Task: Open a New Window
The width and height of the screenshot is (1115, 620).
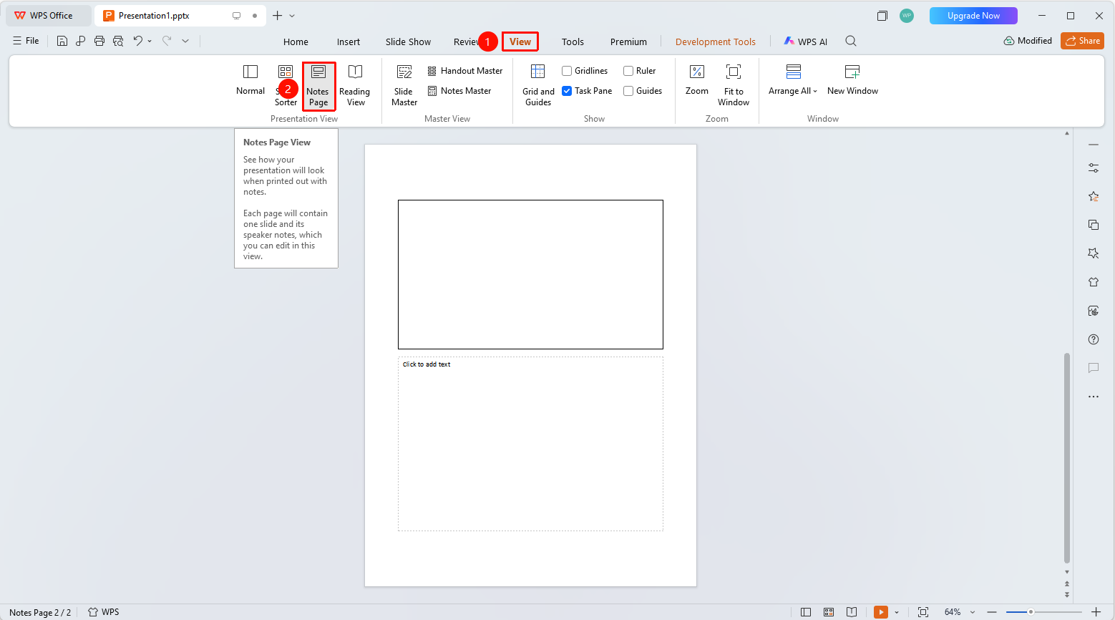Action: (852, 80)
